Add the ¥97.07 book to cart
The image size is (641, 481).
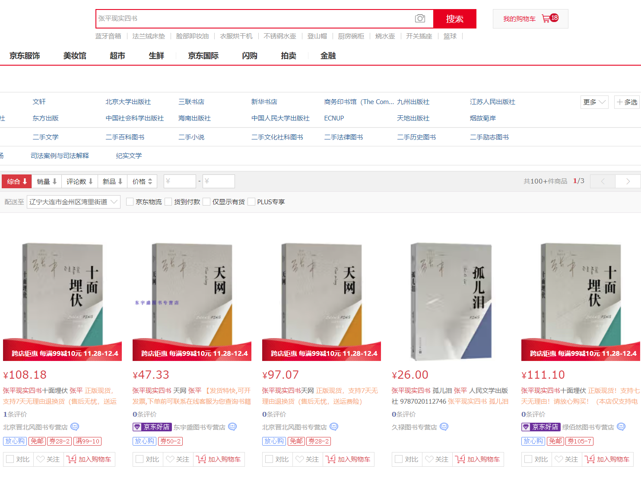pos(349,459)
